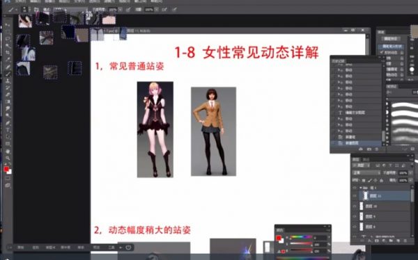Select the Hand tool
418x260 pixels.
(8, 151)
